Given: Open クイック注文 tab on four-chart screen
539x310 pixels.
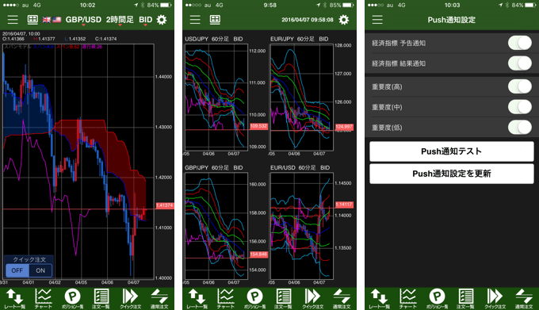Looking at the screenshot, I should [x=312, y=299].
